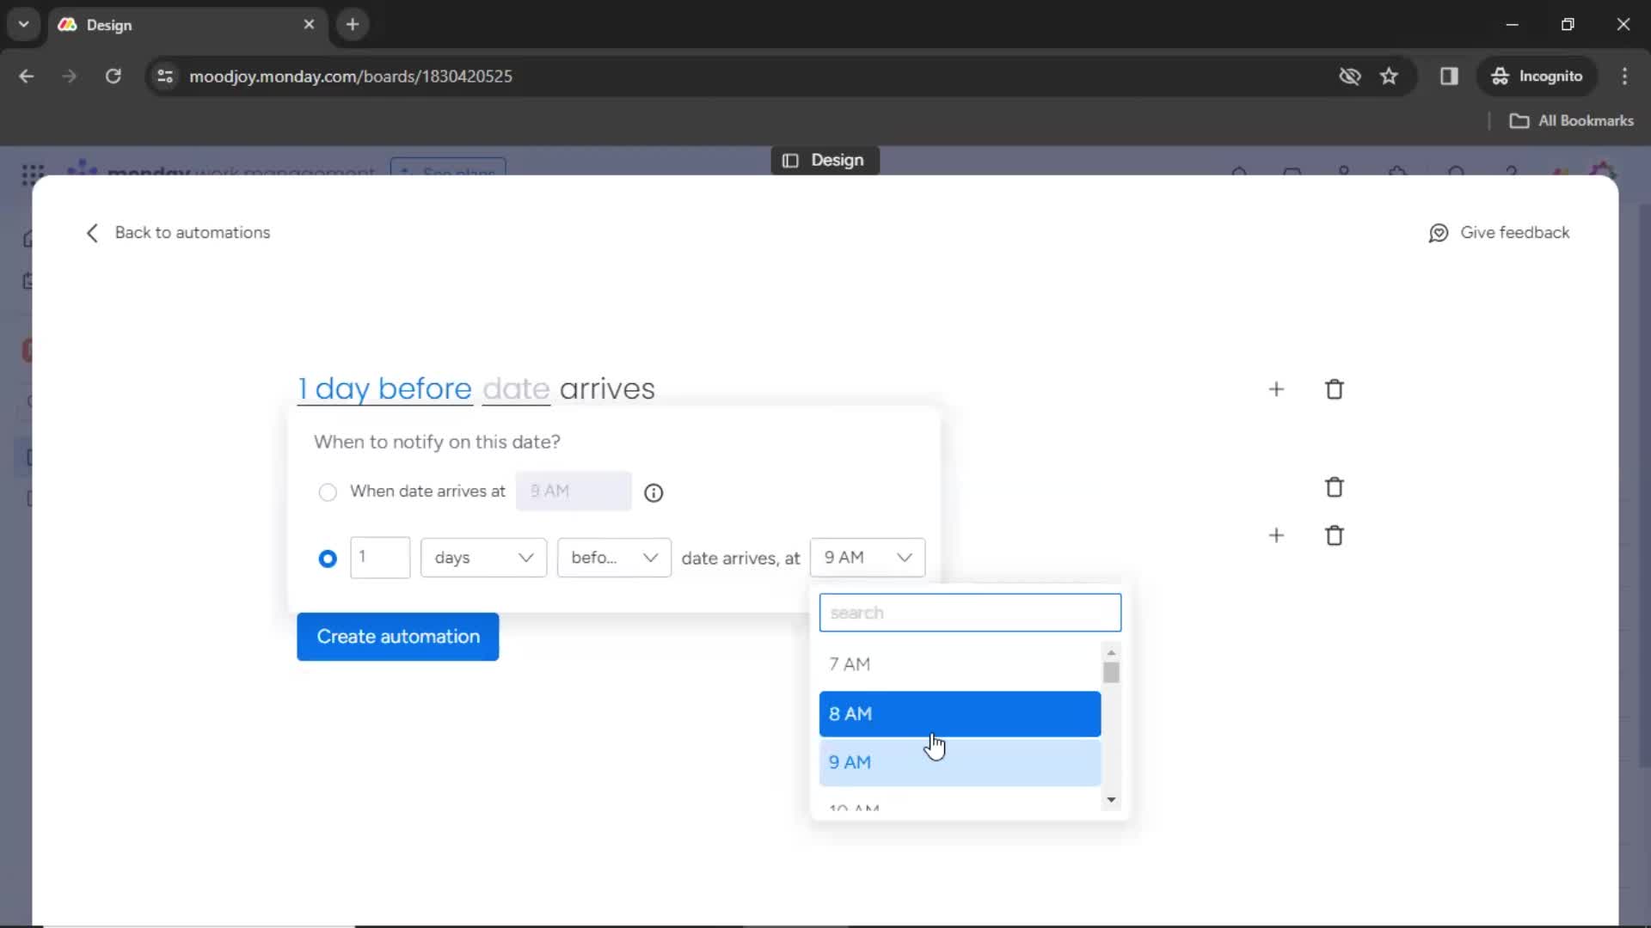The width and height of the screenshot is (1651, 928).
Task: Click the Give feedback icon
Action: click(x=1439, y=232)
